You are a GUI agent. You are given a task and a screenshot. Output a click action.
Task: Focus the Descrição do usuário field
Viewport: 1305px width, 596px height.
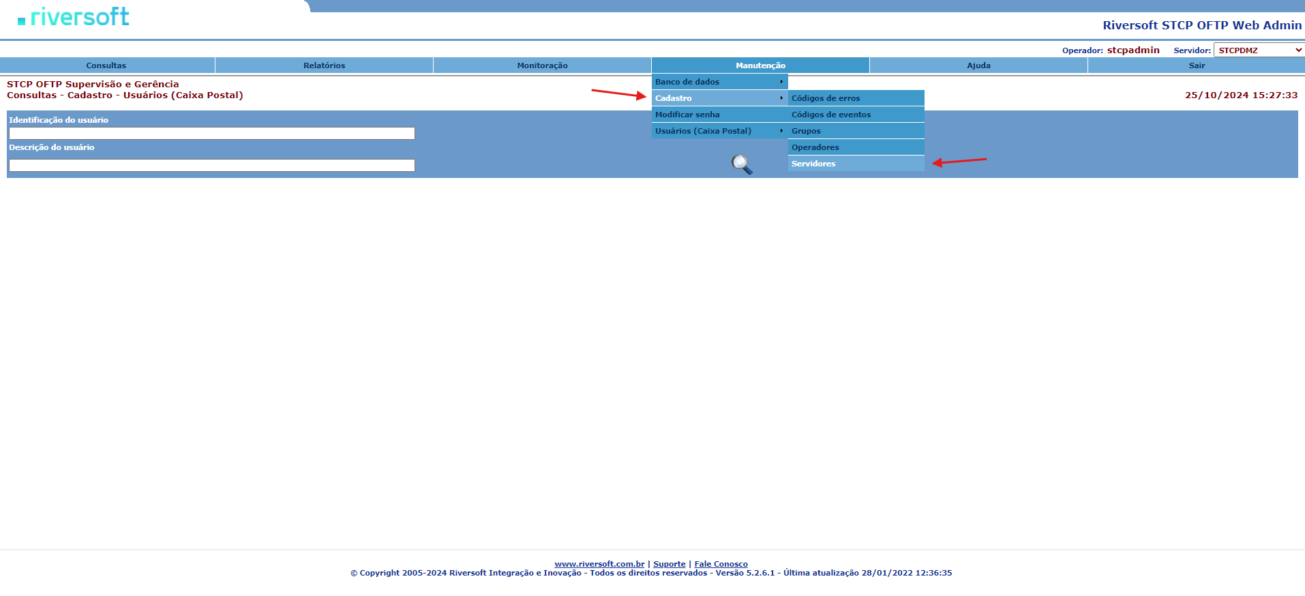click(x=212, y=166)
